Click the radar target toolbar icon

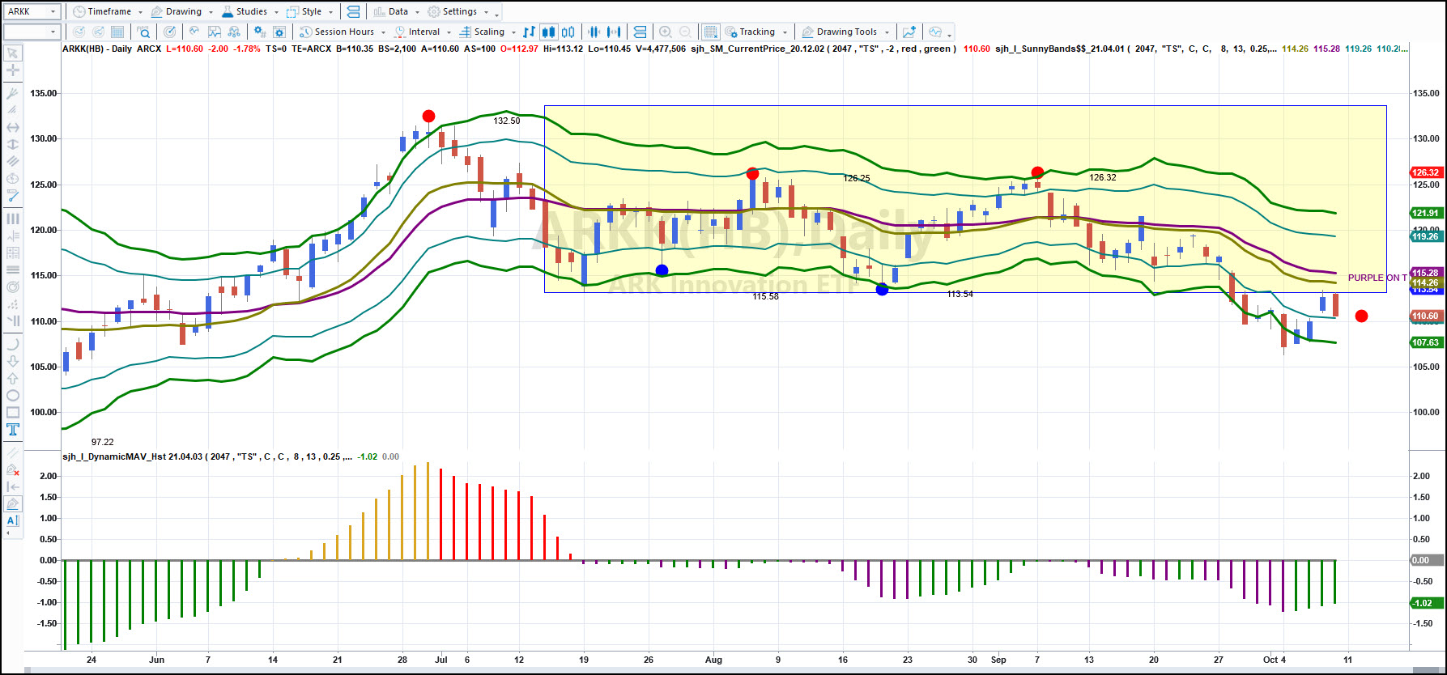click(x=169, y=32)
